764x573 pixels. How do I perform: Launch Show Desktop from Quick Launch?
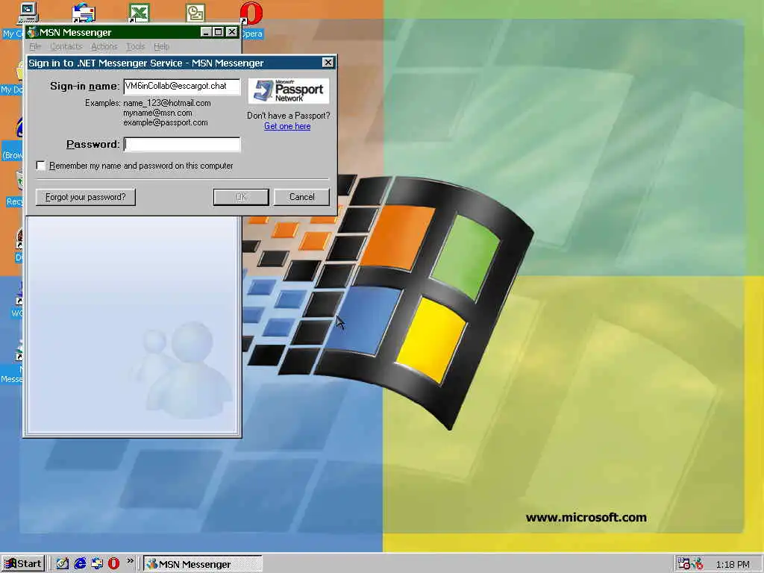(63, 564)
